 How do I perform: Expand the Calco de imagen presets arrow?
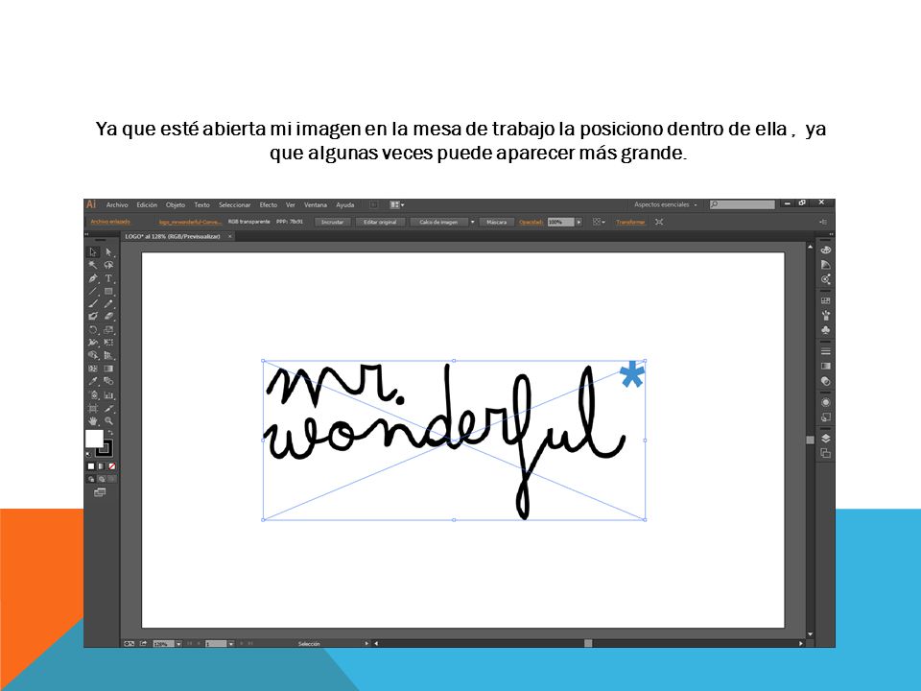pos(472,222)
